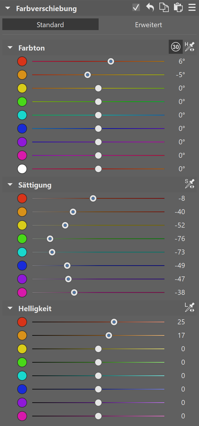Collapse the Sättigung section

click(10, 185)
